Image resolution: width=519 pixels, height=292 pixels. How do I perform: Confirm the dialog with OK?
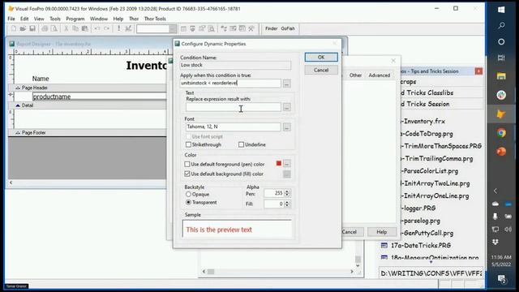tap(321, 58)
